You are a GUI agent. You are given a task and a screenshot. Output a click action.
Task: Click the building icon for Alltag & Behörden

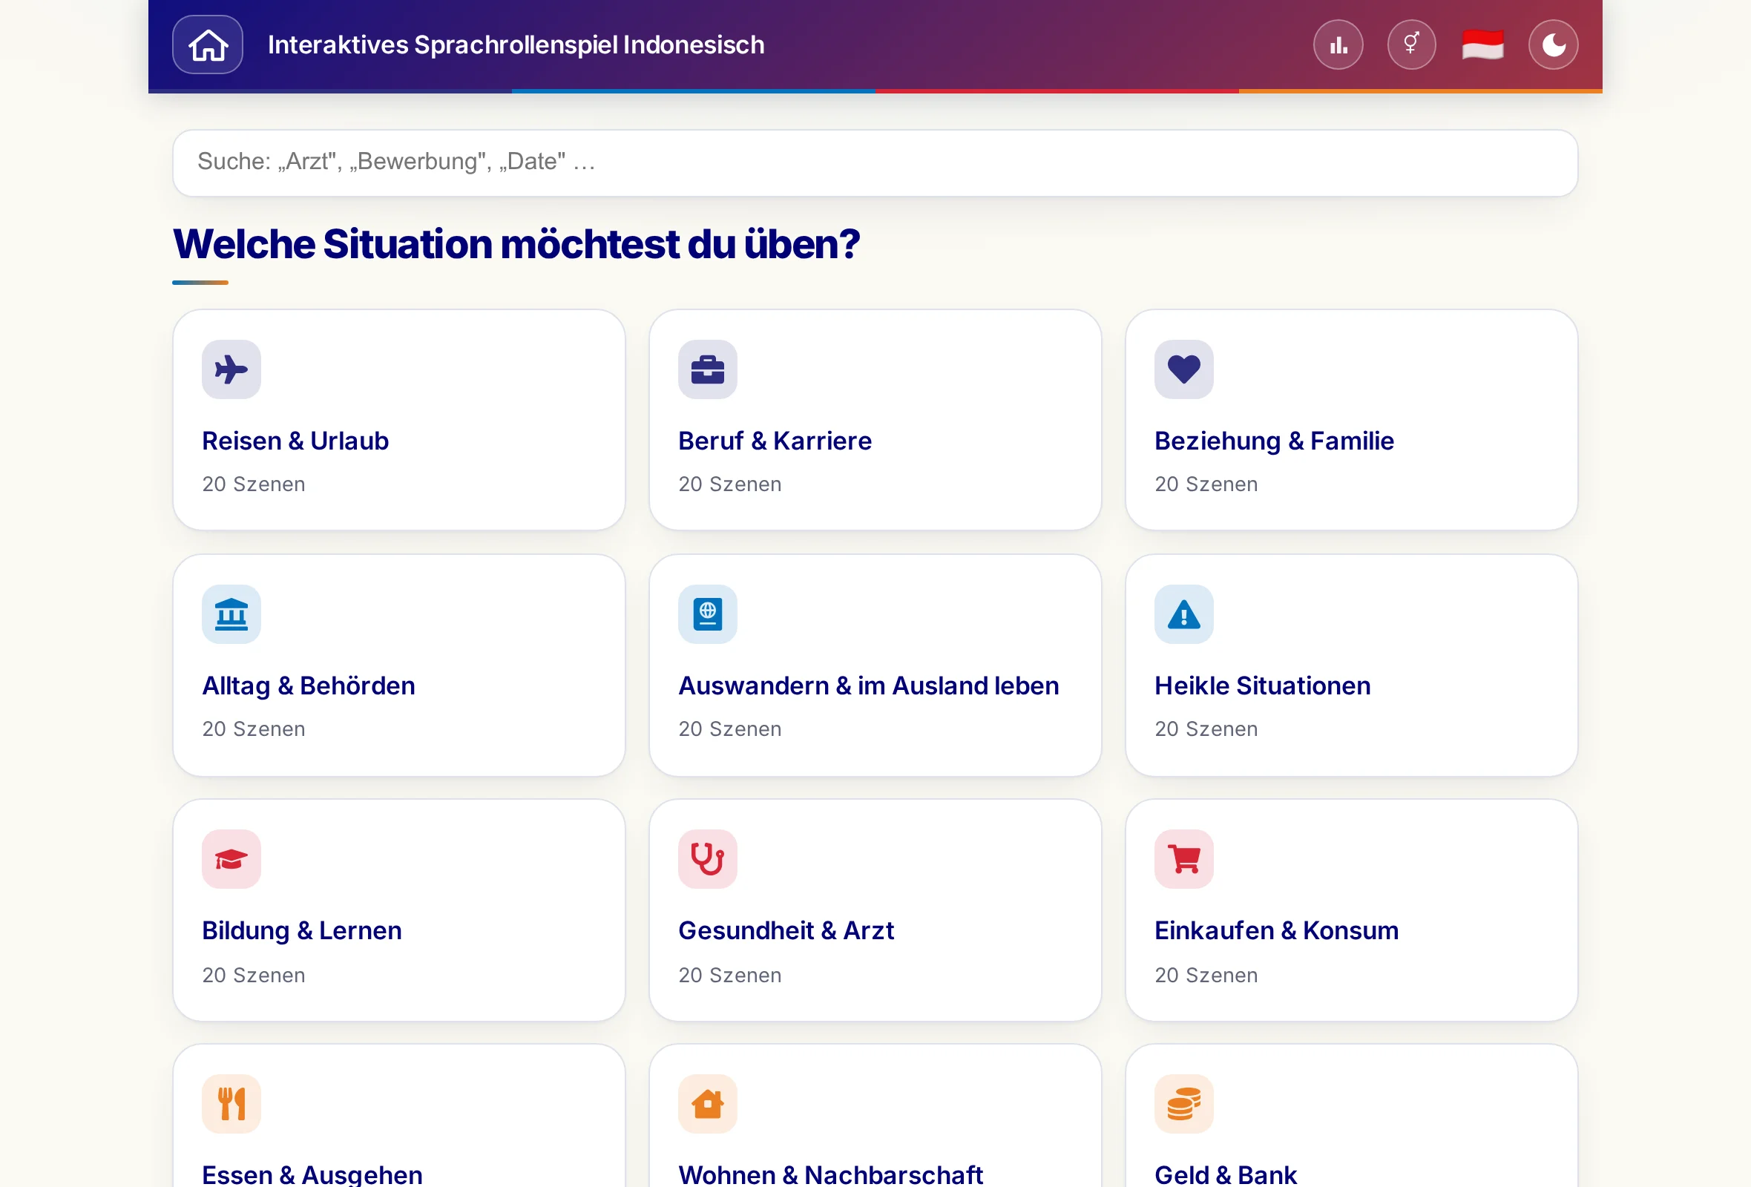[x=231, y=614]
